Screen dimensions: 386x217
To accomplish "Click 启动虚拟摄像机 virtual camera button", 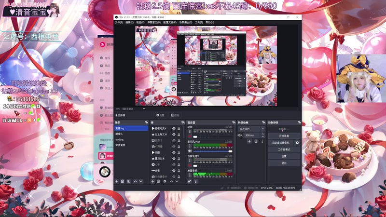I will point(281,143).
